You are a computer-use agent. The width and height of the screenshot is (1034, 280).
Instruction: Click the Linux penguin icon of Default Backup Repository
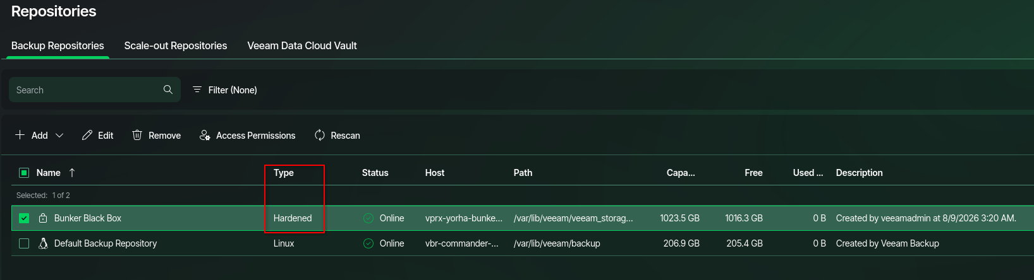point(43,243)
